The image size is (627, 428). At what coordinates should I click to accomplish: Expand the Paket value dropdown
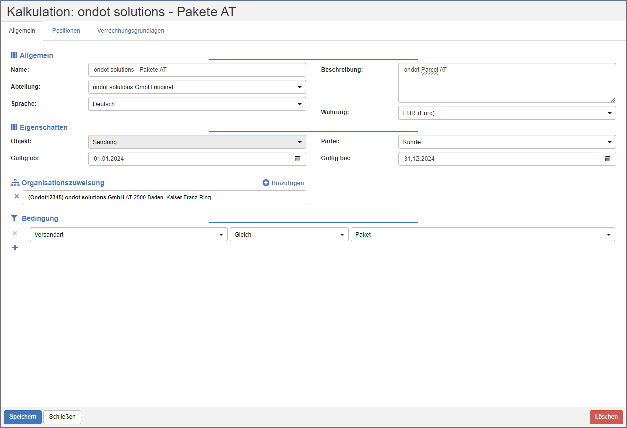pyautogui.click(x=483, y=234)
